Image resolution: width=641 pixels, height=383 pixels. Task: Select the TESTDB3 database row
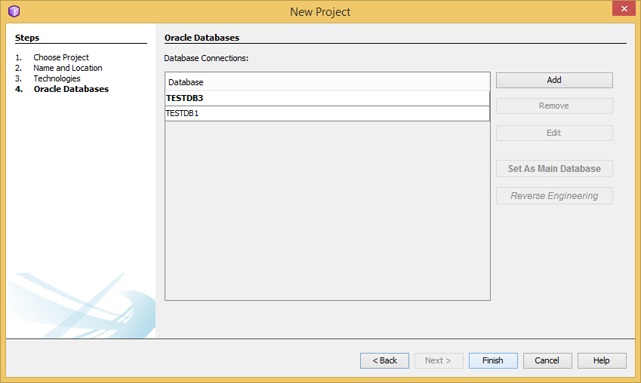(327, 98)
